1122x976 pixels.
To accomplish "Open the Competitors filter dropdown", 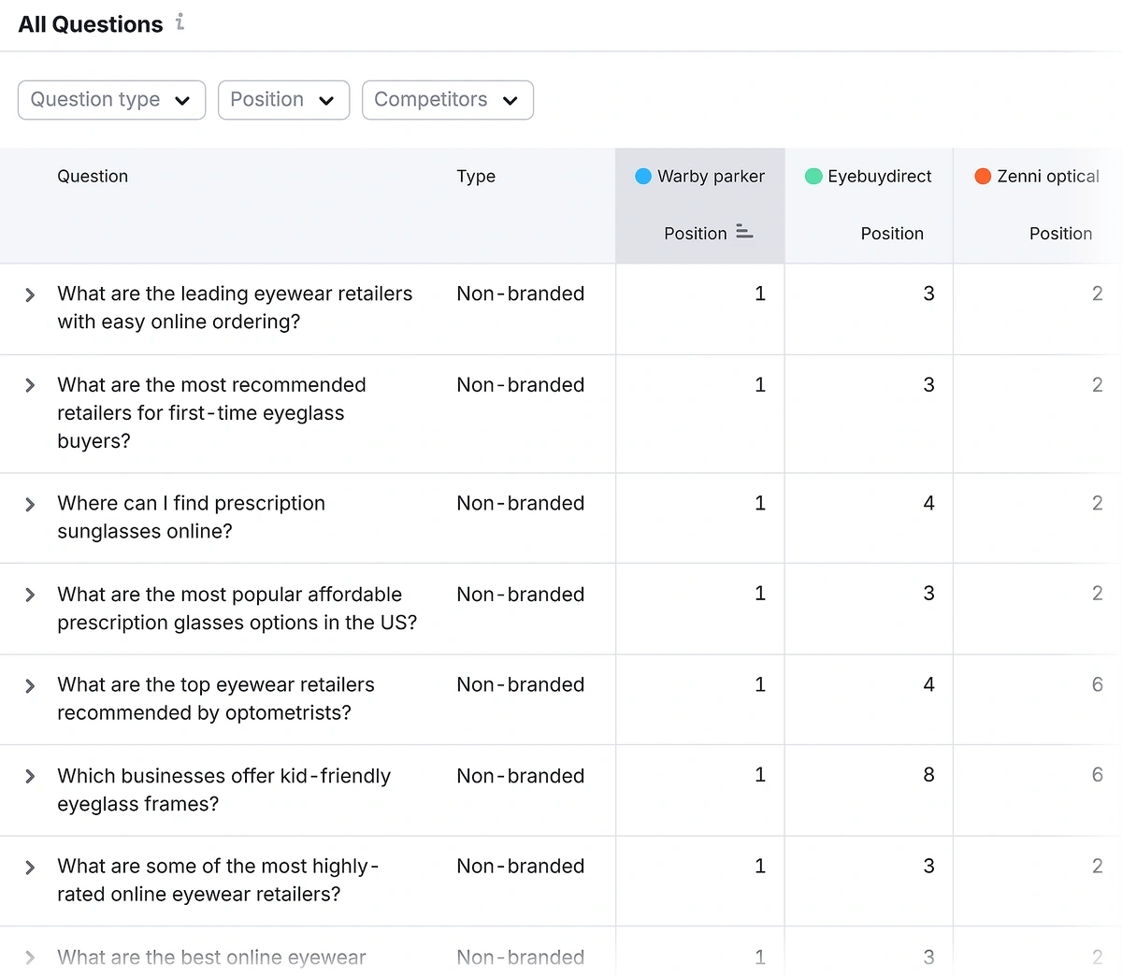I will tap(448, 100).
